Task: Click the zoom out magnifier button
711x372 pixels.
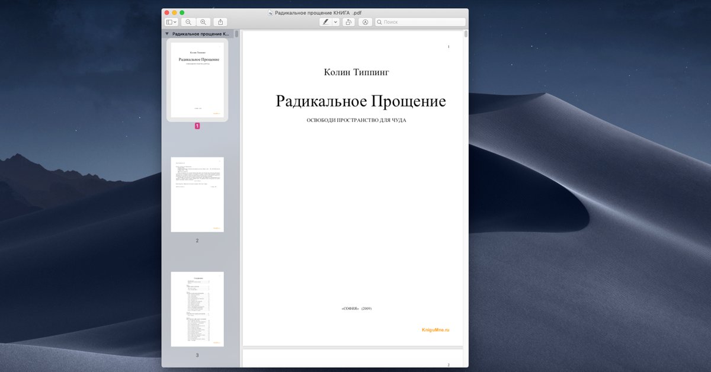Action: coord(188,22)
